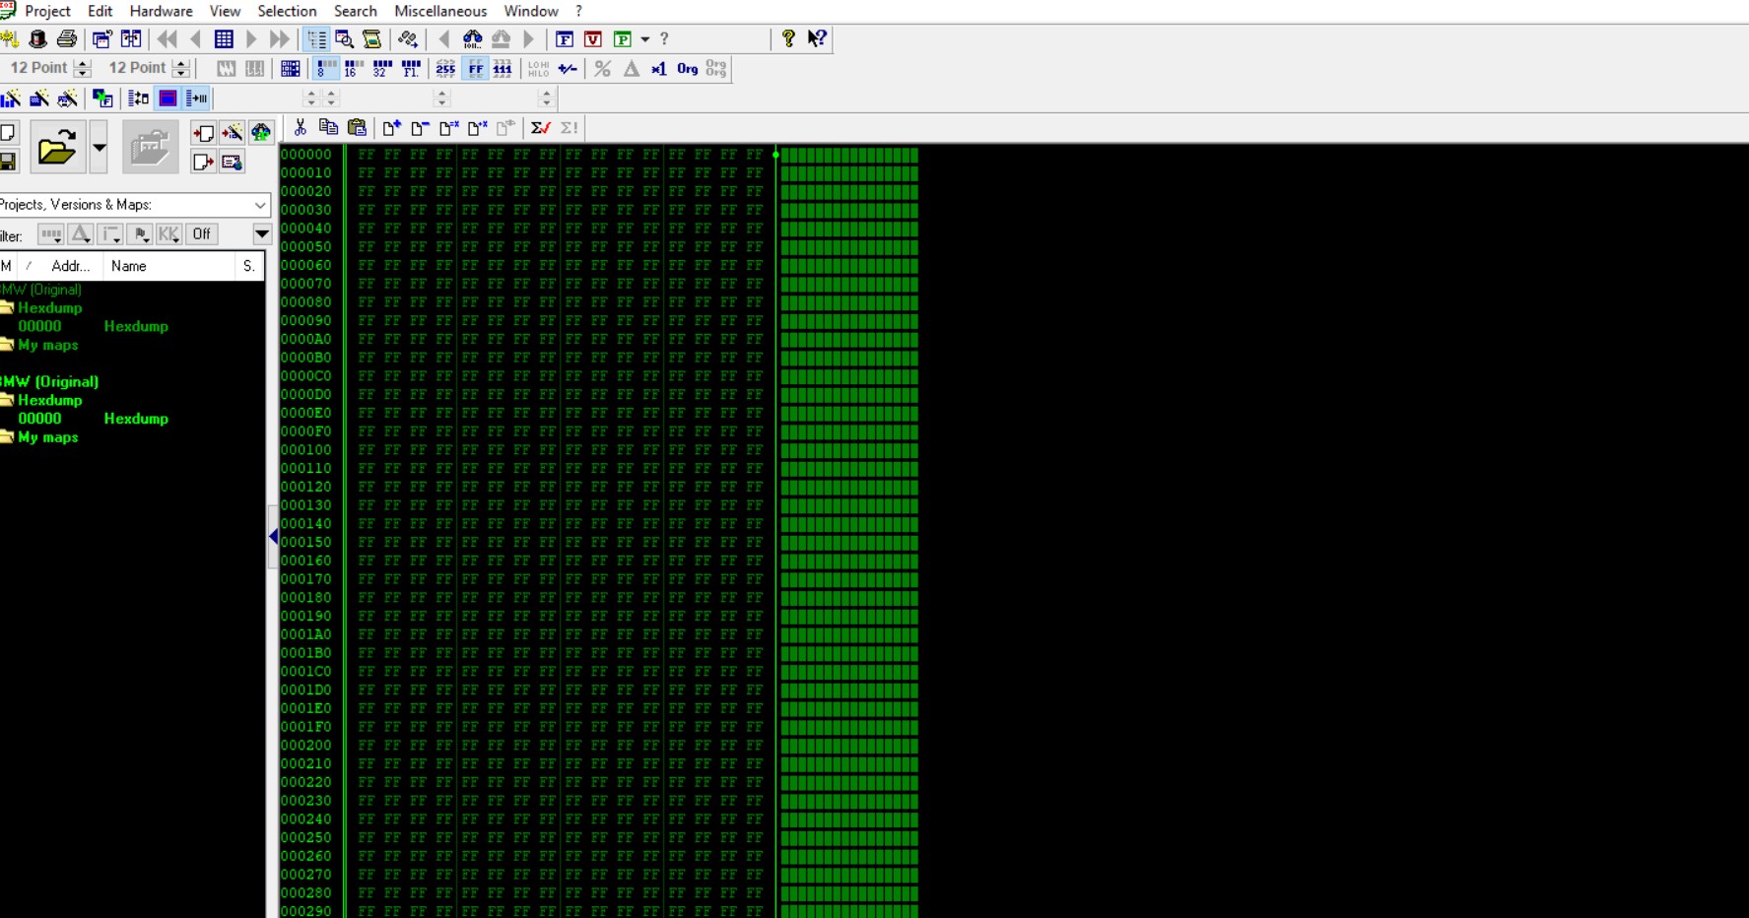Open the Hardware menu
This screenshot has height=918, width=1749.
click(161, 11)
